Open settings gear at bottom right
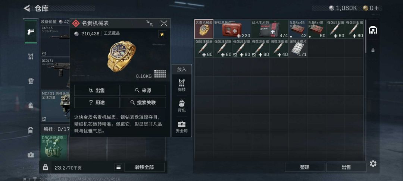Image resolution: width=403 pixels, height=181 pixels. [373, 163]
